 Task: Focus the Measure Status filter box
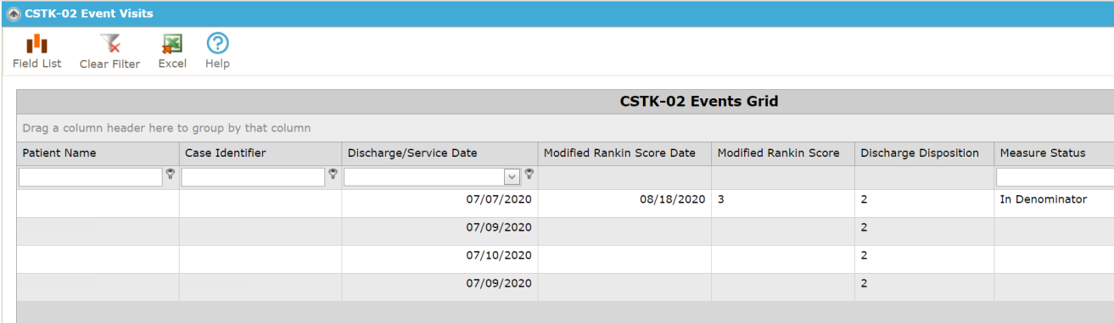click(1055, 177)
